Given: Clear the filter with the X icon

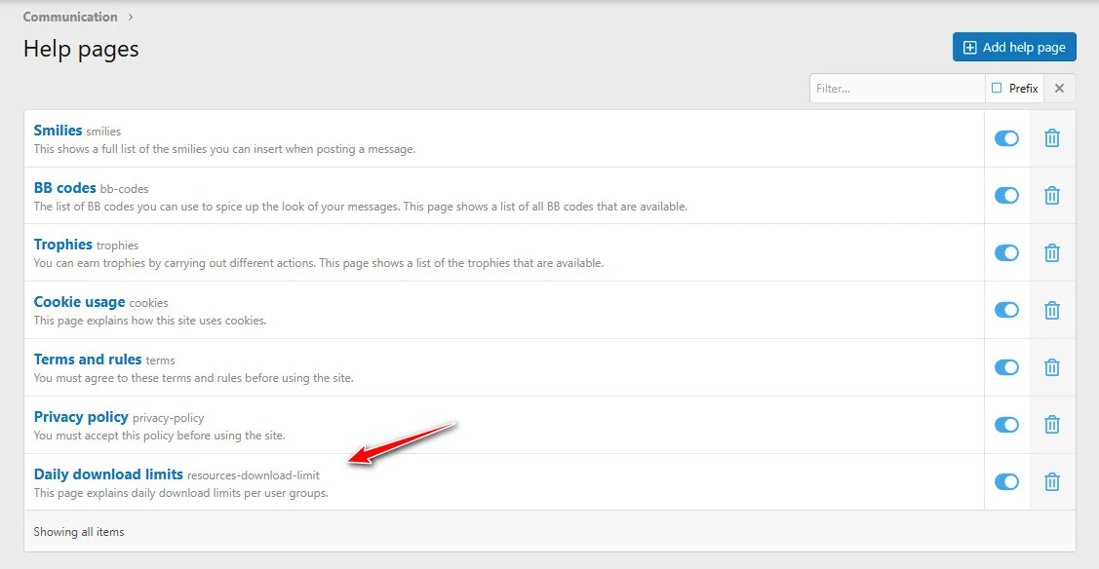Looking at the screenshot, I should point(1060,89).
